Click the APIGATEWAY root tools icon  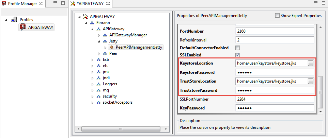(85, 17)
